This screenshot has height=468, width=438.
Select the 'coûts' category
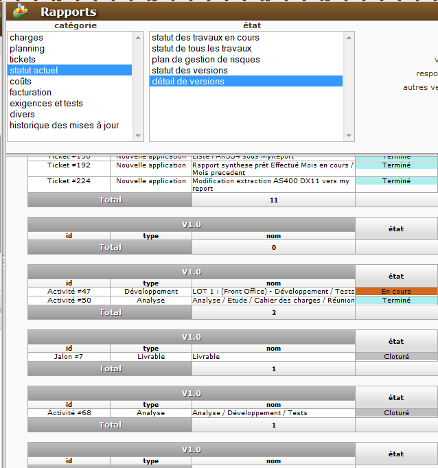click(x=21, y=82)
